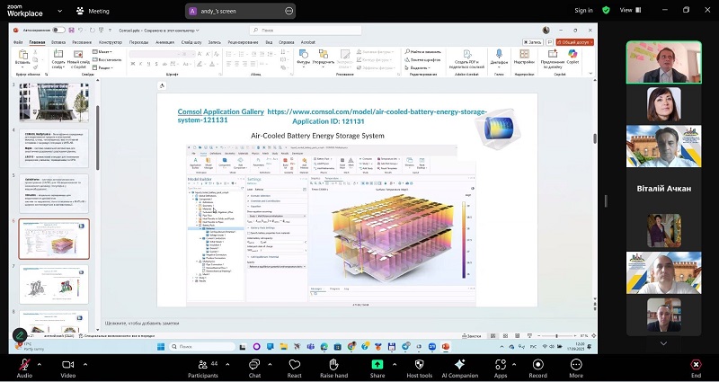Click the green encryption shield icon
The image size is (719, 382).
606,10
